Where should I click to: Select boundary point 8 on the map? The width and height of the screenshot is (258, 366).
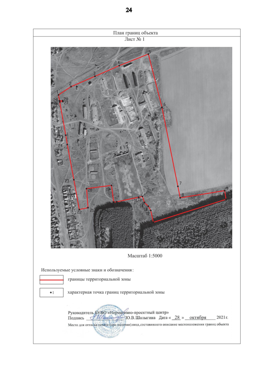click(180, 197)
